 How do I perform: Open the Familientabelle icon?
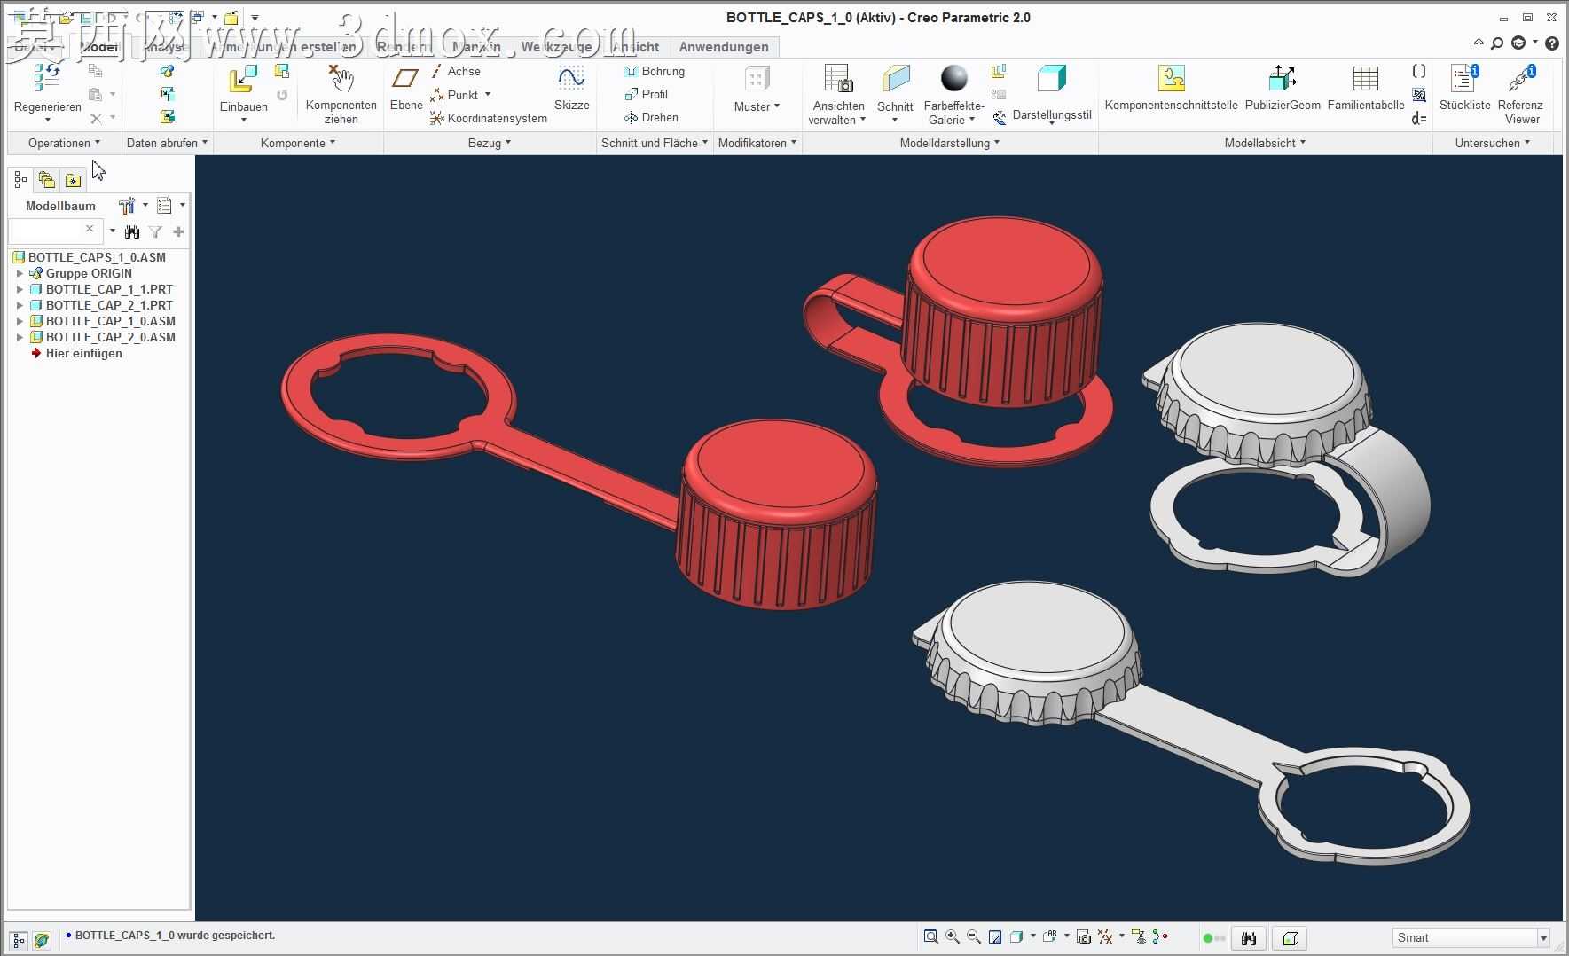point(1365,79)
